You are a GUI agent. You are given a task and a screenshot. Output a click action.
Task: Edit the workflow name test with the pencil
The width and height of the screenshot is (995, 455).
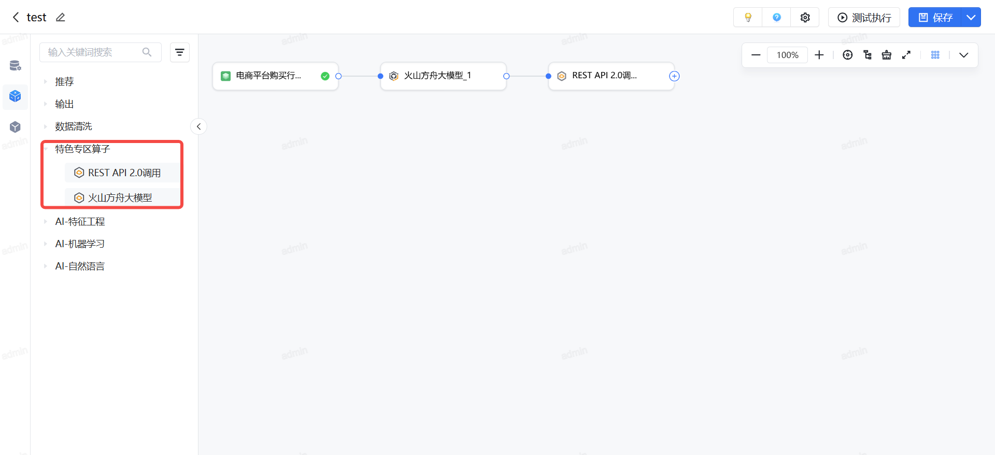pyautogui.click(x=61, y=17)
